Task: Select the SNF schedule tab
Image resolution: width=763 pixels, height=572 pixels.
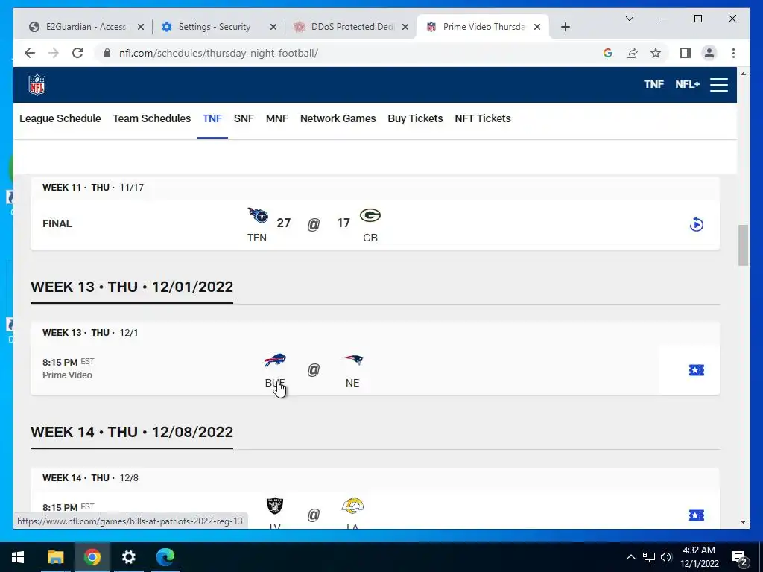Action: pos(244,118)
